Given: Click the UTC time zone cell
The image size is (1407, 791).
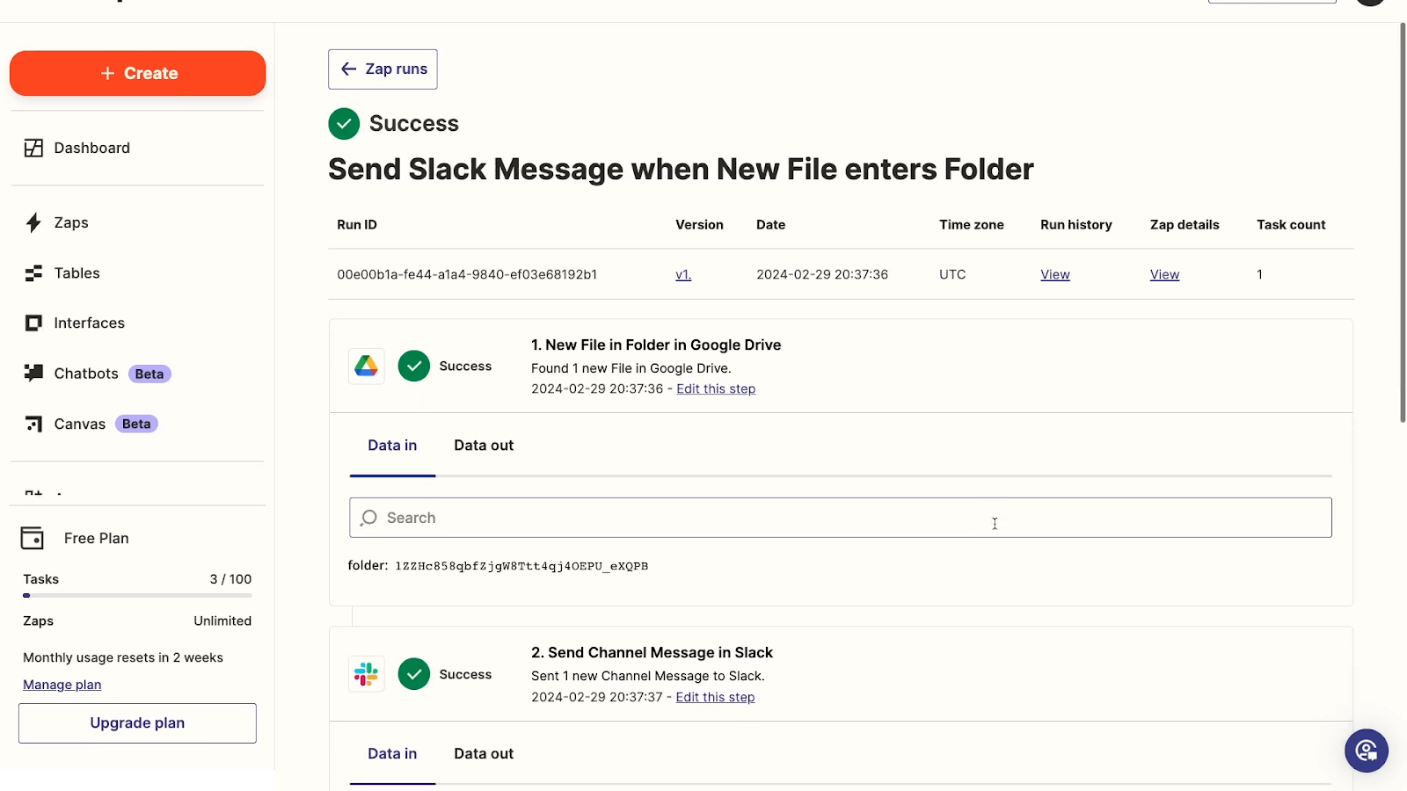Looking at the screenshot, I should pos(952,274).
